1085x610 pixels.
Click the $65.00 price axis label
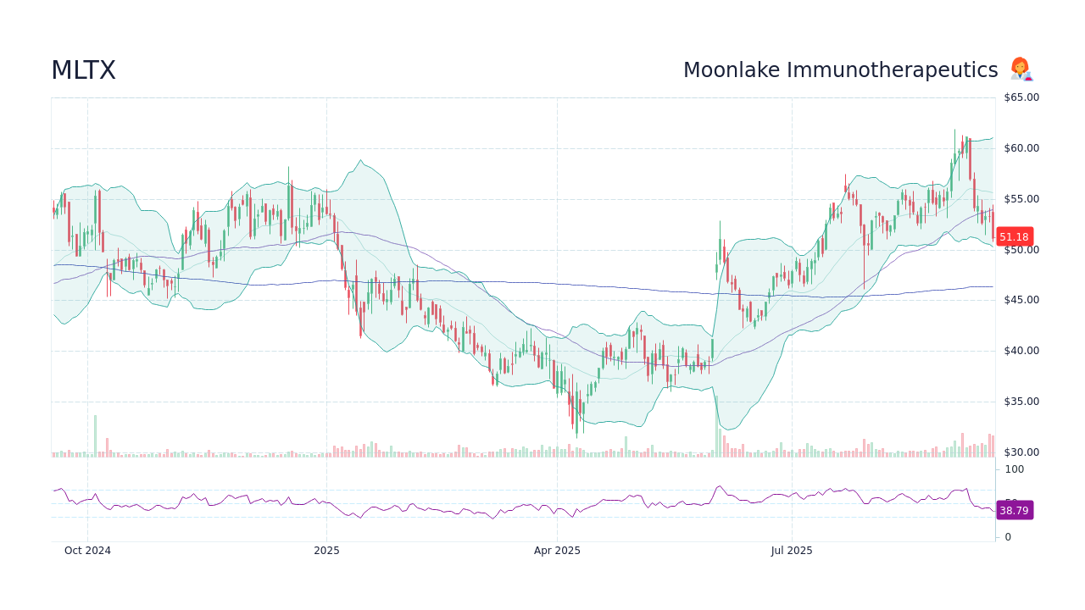(1021, 97)
